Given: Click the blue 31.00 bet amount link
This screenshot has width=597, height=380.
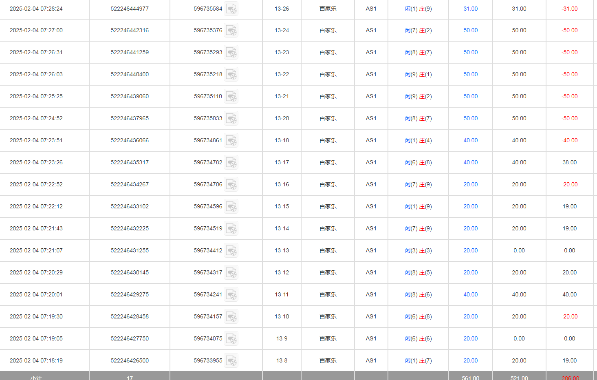Looking at the screenshot, I should (x=470, y=9).
